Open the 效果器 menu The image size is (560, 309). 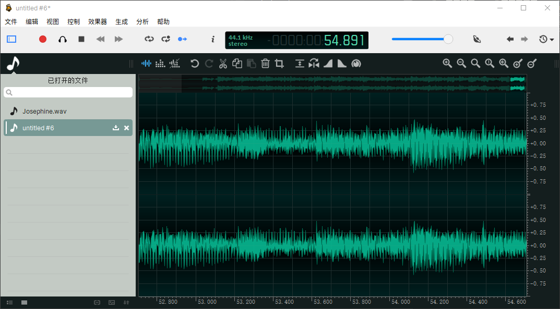click(97, 21)
